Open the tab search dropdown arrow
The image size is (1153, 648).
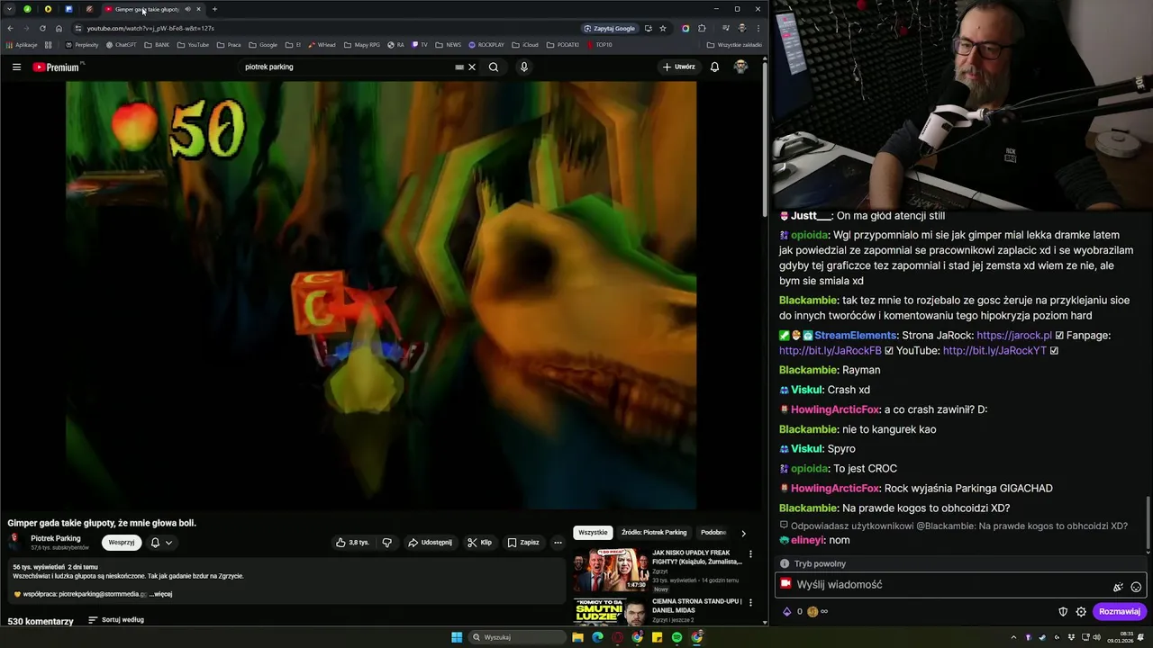point(8,9)
